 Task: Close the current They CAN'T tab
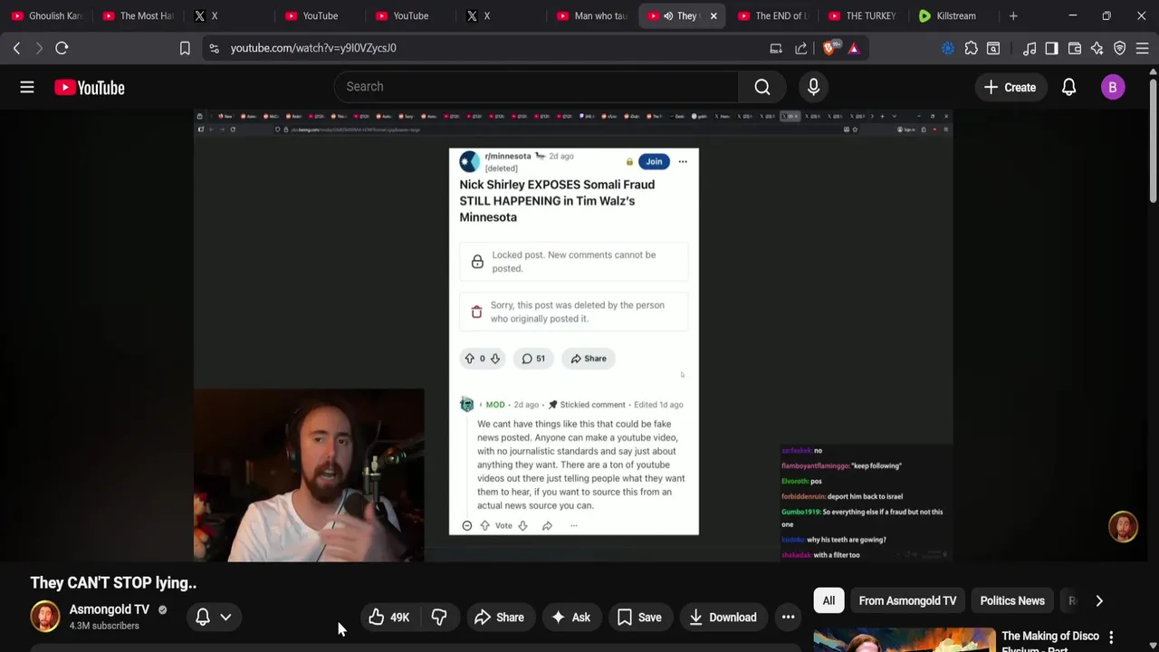(714, 15)
